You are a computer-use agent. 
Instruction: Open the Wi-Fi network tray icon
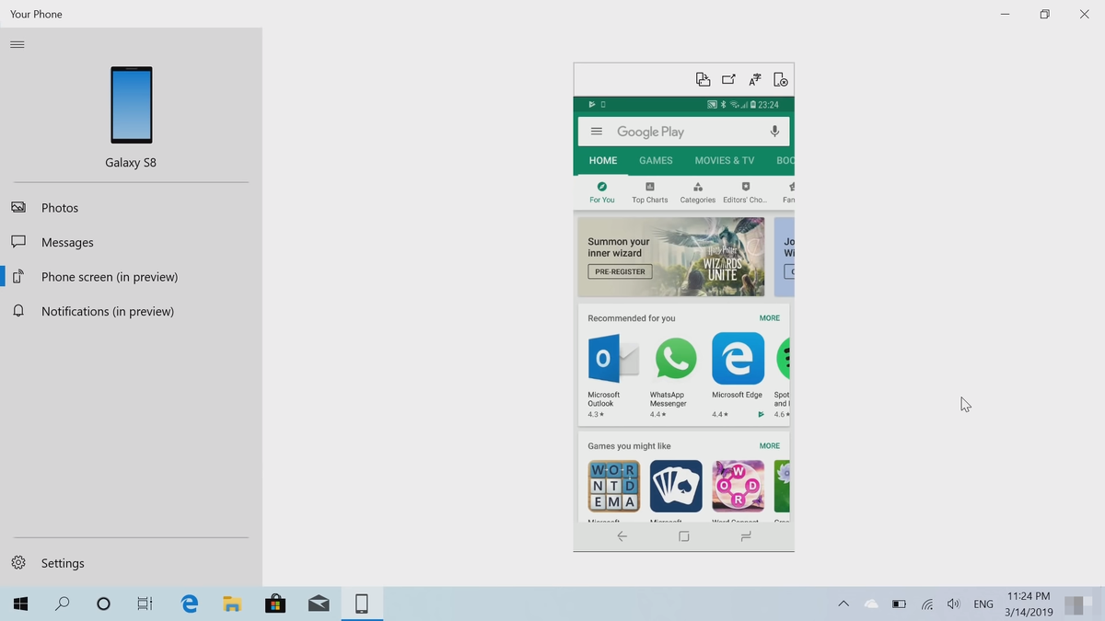point(926,604)
